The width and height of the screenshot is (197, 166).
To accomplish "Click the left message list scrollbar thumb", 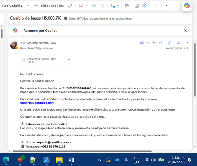I will click(x=2, y=34).
